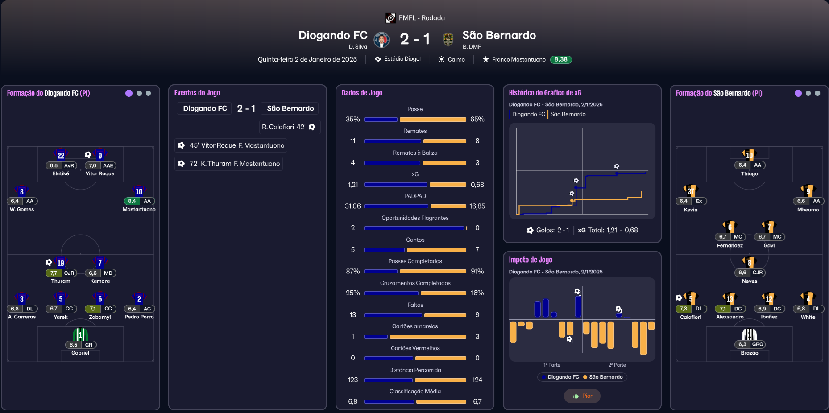Click Mastantuono's number 10 shirt icon
The width and height of the screenshot is (829, 413).
click(139, 191)
